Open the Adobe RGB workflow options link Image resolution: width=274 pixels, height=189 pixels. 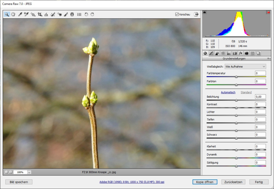[132, 182]
